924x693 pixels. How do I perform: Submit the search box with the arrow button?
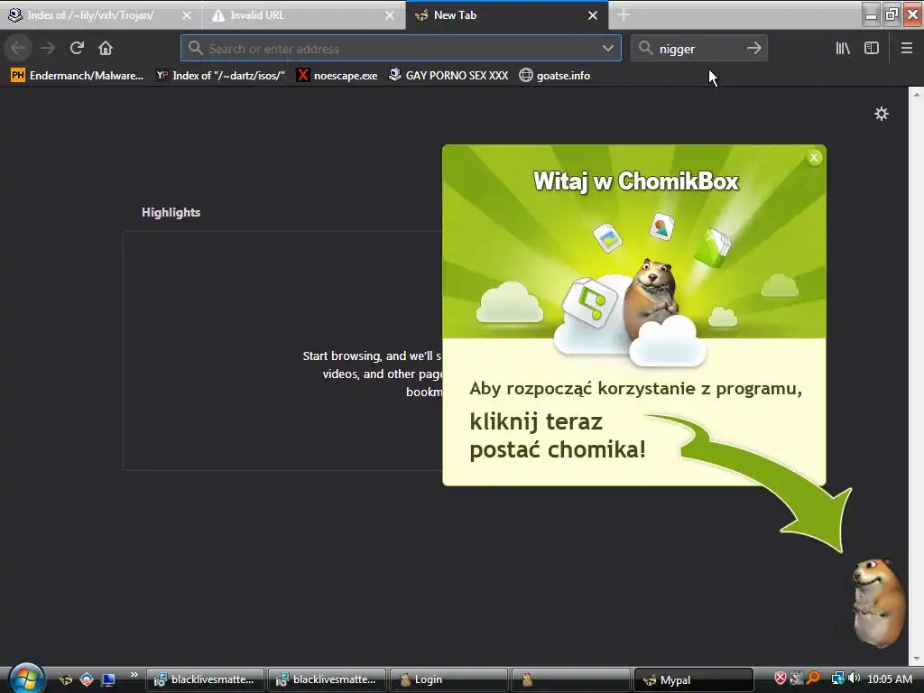coord(754,49)
